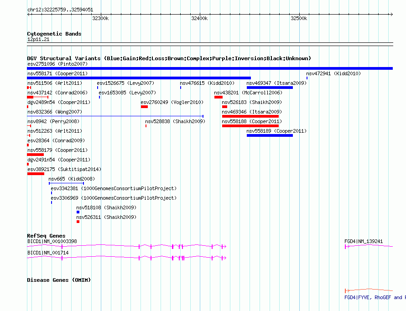Open nsv558171 (Cooper2011) variant label
This screenshot has height=311, width=406.
[57, 73]
